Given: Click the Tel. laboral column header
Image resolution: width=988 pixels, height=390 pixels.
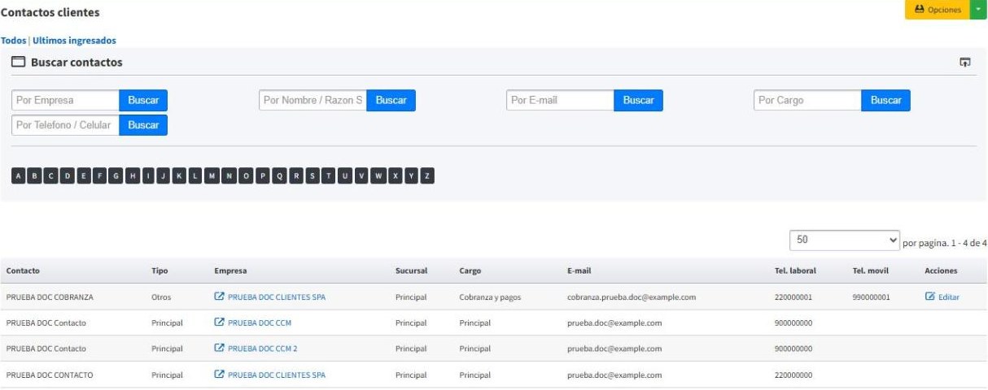Looking at the screenshot, I should point(795,271).
